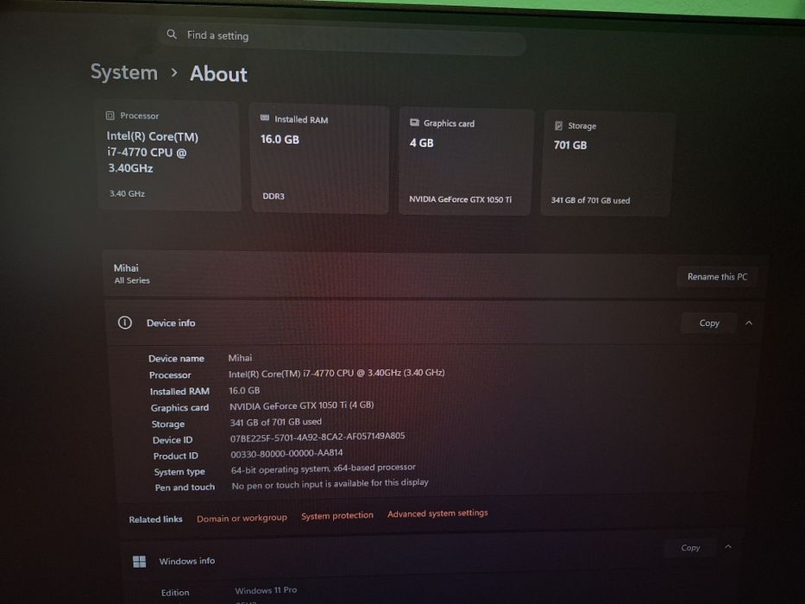This screenshot has height=604, width=805.
Task: Click the Processor chip icon
Action: (x=110, y=116)
